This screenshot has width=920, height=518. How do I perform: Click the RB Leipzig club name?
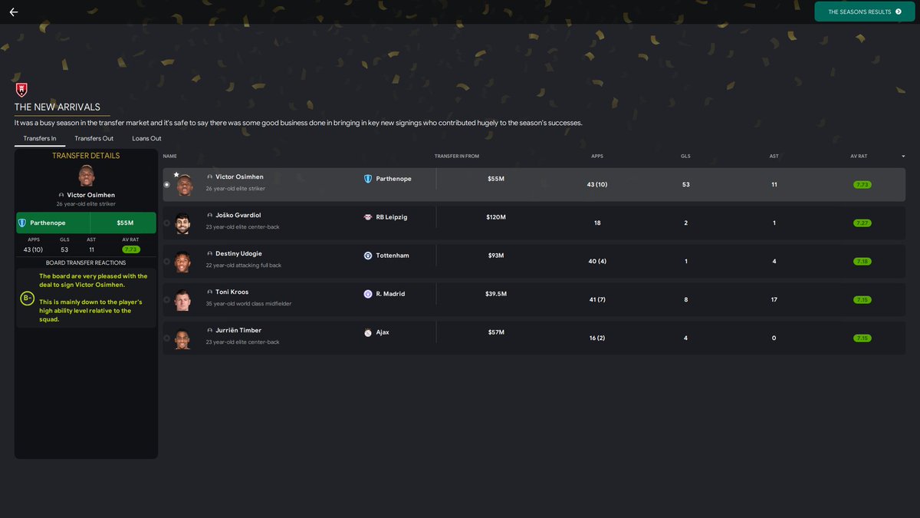(x=392, y=217)
